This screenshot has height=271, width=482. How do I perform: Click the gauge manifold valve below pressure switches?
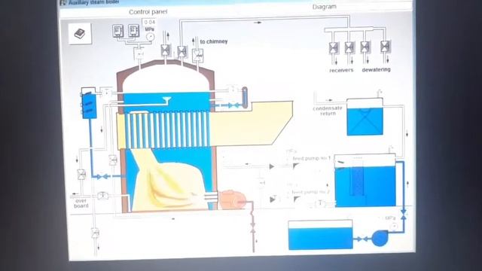pyautogui.click(x=139, y=54)
